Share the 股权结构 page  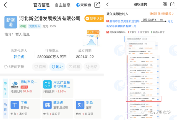172,4
